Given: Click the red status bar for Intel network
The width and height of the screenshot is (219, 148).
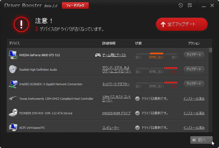Looking at the screenshot, I should pos(171,82).
